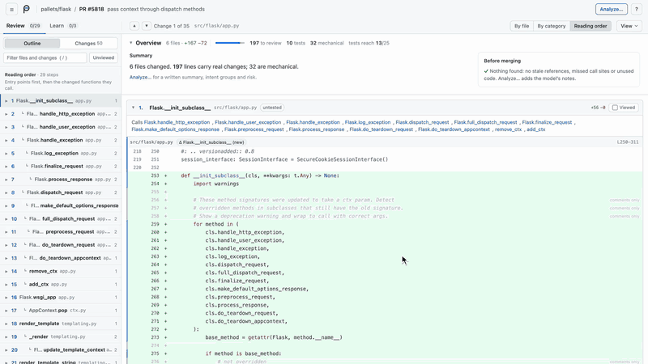This screenshot has width=648, height=364.
Task: Switch to By category view
Action: (x=552, y=26)
